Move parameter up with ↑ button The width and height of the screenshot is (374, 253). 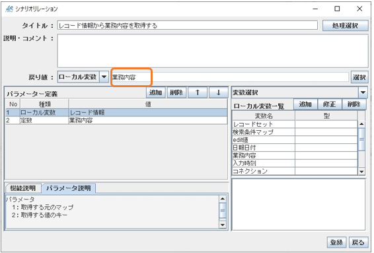click(198, 92)
